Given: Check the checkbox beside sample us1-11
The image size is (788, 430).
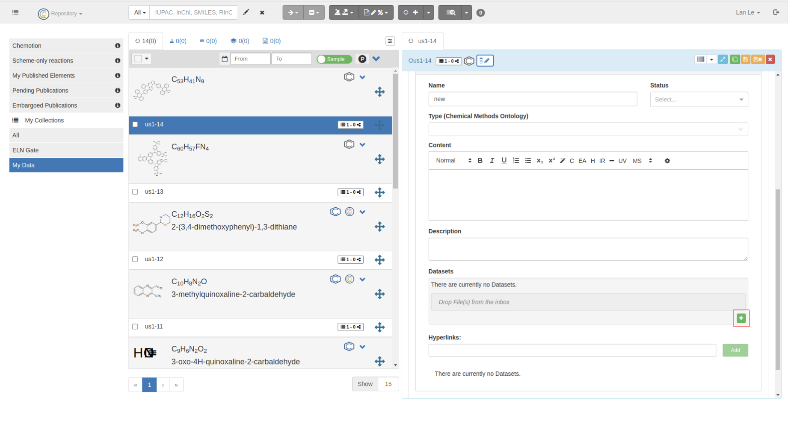Looking at the screenshot, I should [135, 326].
